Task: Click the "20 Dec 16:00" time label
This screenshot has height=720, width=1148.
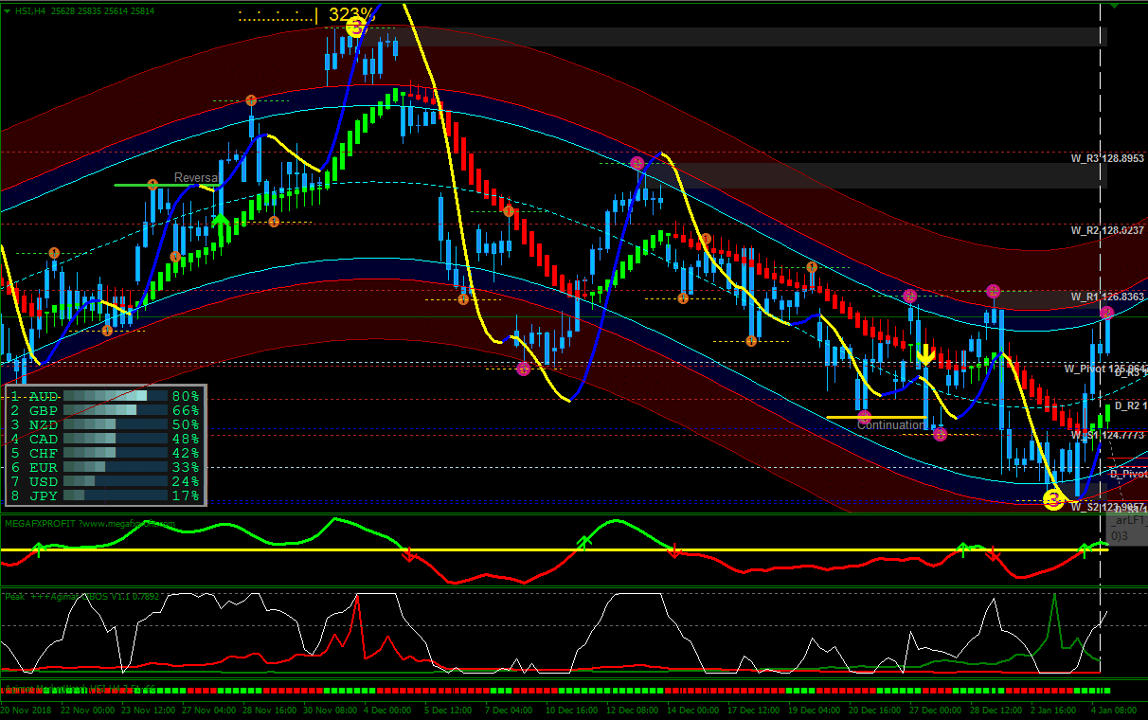Action: click(874, 710)
